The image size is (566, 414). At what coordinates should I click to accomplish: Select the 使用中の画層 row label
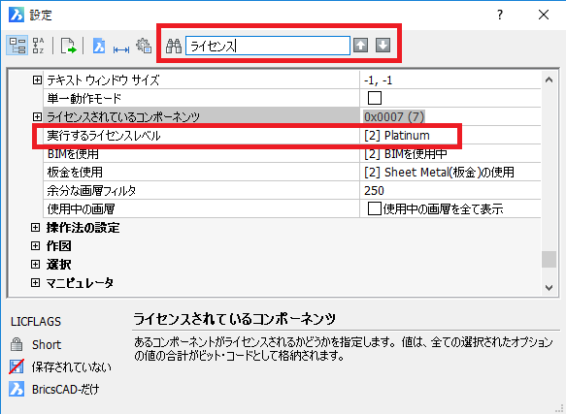click(x=81, y=208)
